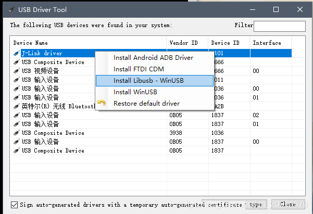Click the USB Driver Tool title bar icon

pyautogui.click(x=11, y=9)
